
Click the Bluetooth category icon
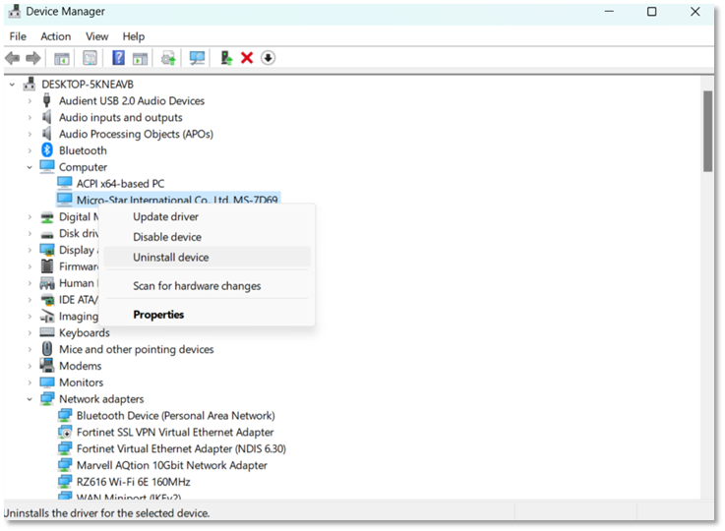tap(47, 149)
